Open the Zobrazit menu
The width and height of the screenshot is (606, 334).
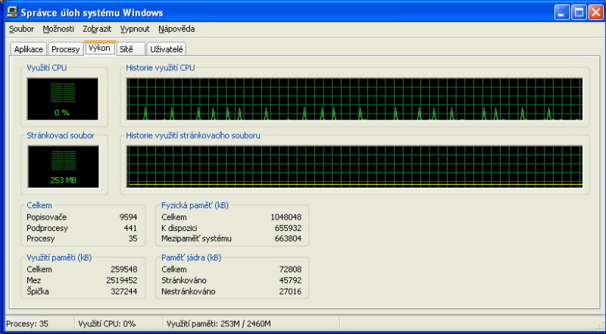click(97, 29)
